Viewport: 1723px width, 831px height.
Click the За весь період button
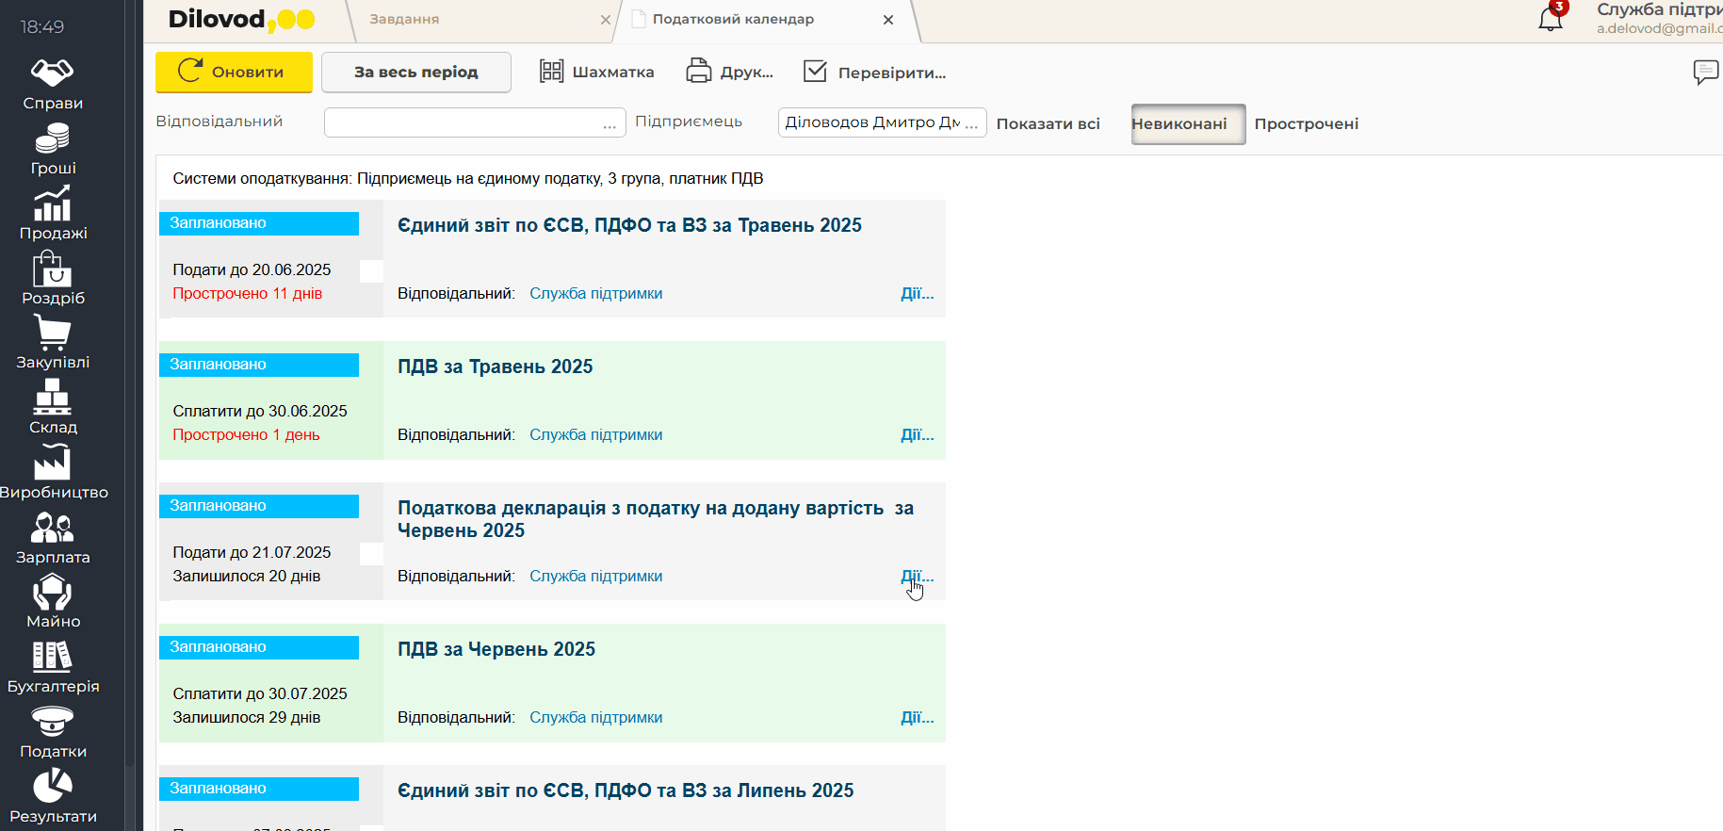pyautogui.click(x=415, y=73)
